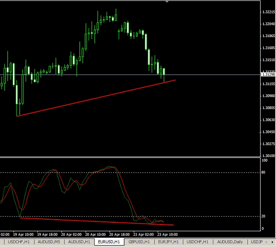The width and height of the screenshot is (276, 247).
Task: Click the 23 Apr 10:00 time label
Action: (167, 235)
